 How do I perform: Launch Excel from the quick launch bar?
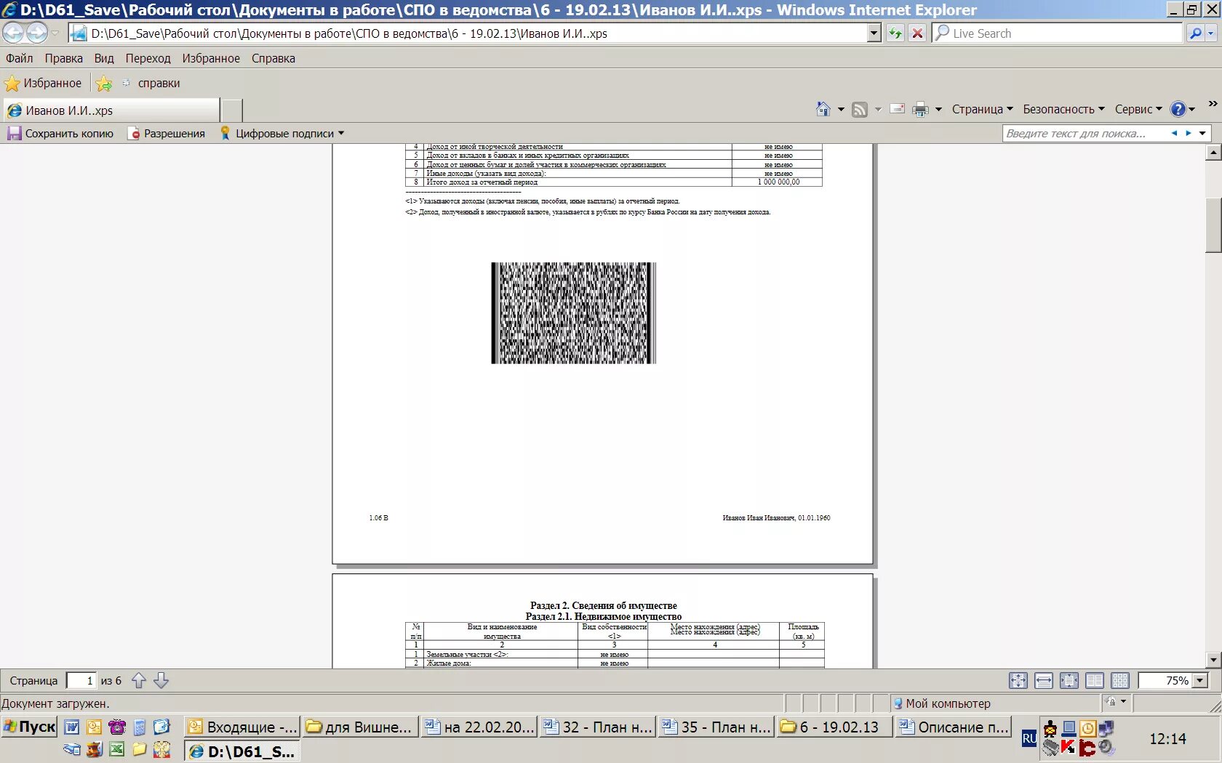(x=116, y=749)
